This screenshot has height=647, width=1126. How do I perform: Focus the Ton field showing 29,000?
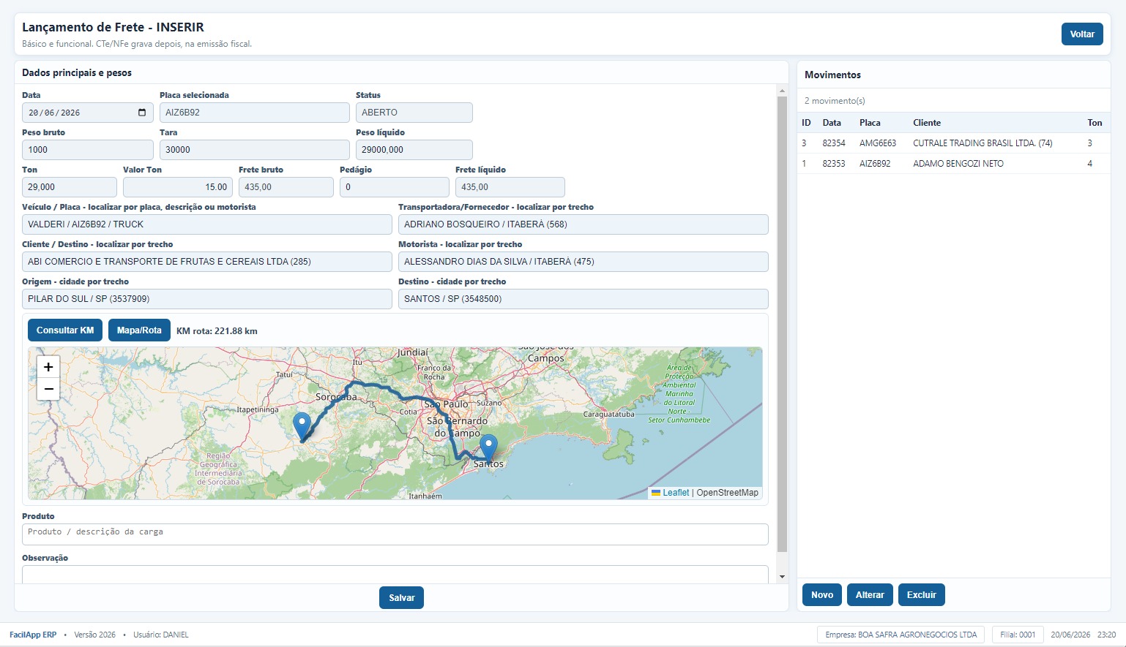point(70,187)
